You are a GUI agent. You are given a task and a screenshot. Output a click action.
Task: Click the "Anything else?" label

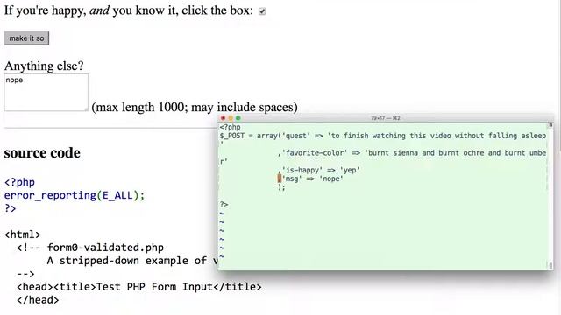pos(44,66)
